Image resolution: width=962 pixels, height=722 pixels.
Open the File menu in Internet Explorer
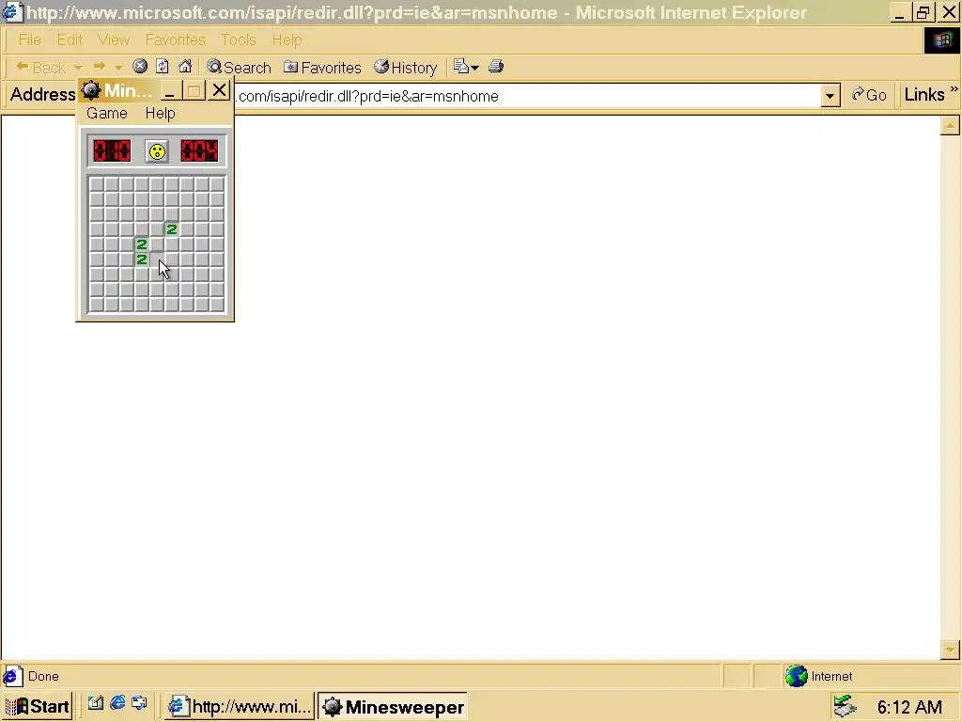[x=29, y=39]
